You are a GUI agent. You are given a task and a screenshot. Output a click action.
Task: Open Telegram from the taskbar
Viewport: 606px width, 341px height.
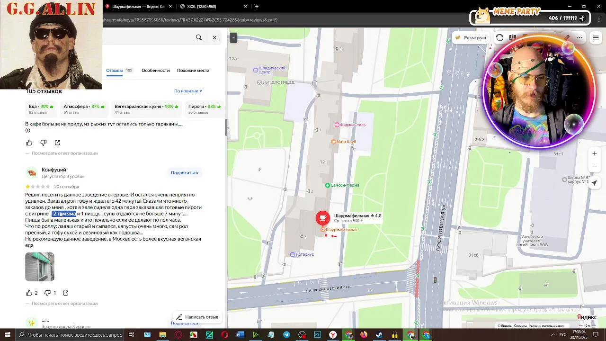[286, 335]
